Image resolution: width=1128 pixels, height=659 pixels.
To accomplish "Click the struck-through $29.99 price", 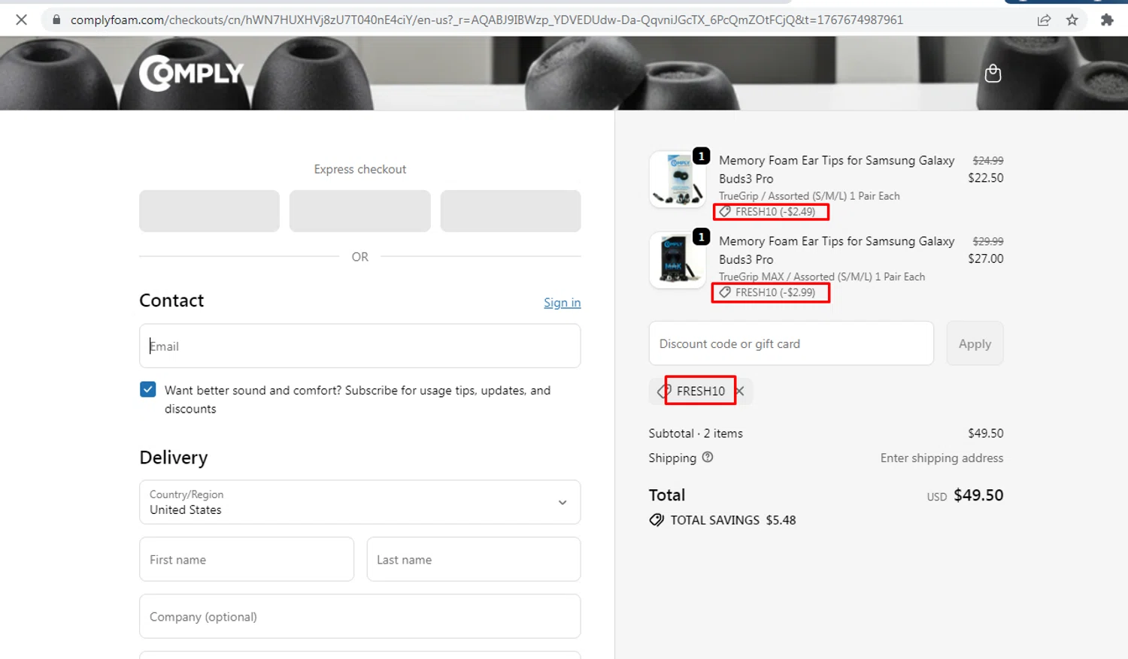I will pos(987,241).
